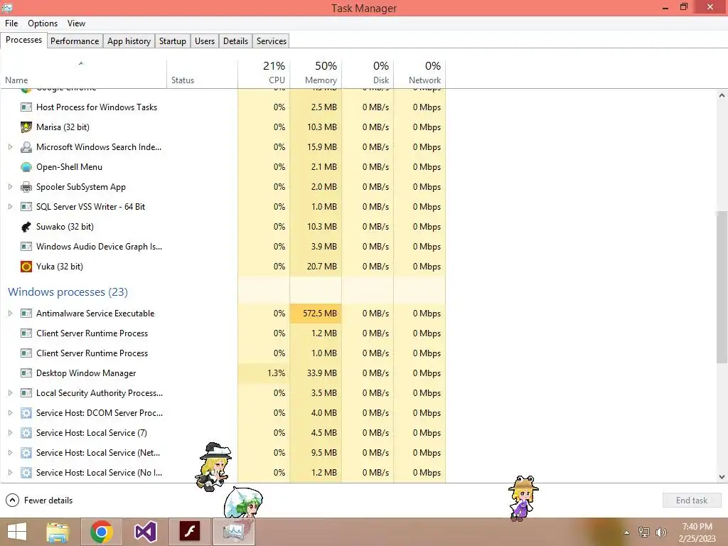
Task: Click the network tray icon
Action: point(644,532)
